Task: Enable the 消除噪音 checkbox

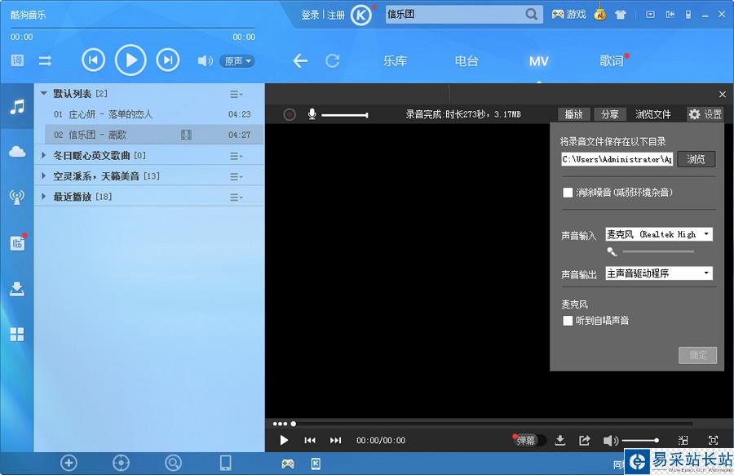Action: 568,193
